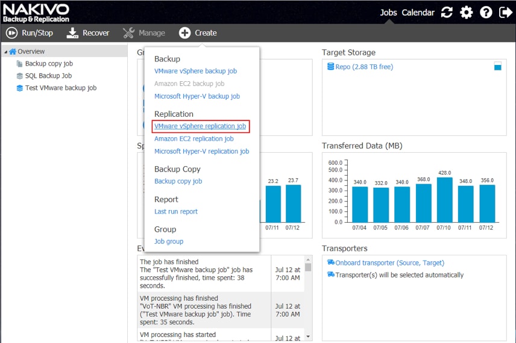Choose VMware vSphere replication job
516x343 pixels.
coord(200,126)
